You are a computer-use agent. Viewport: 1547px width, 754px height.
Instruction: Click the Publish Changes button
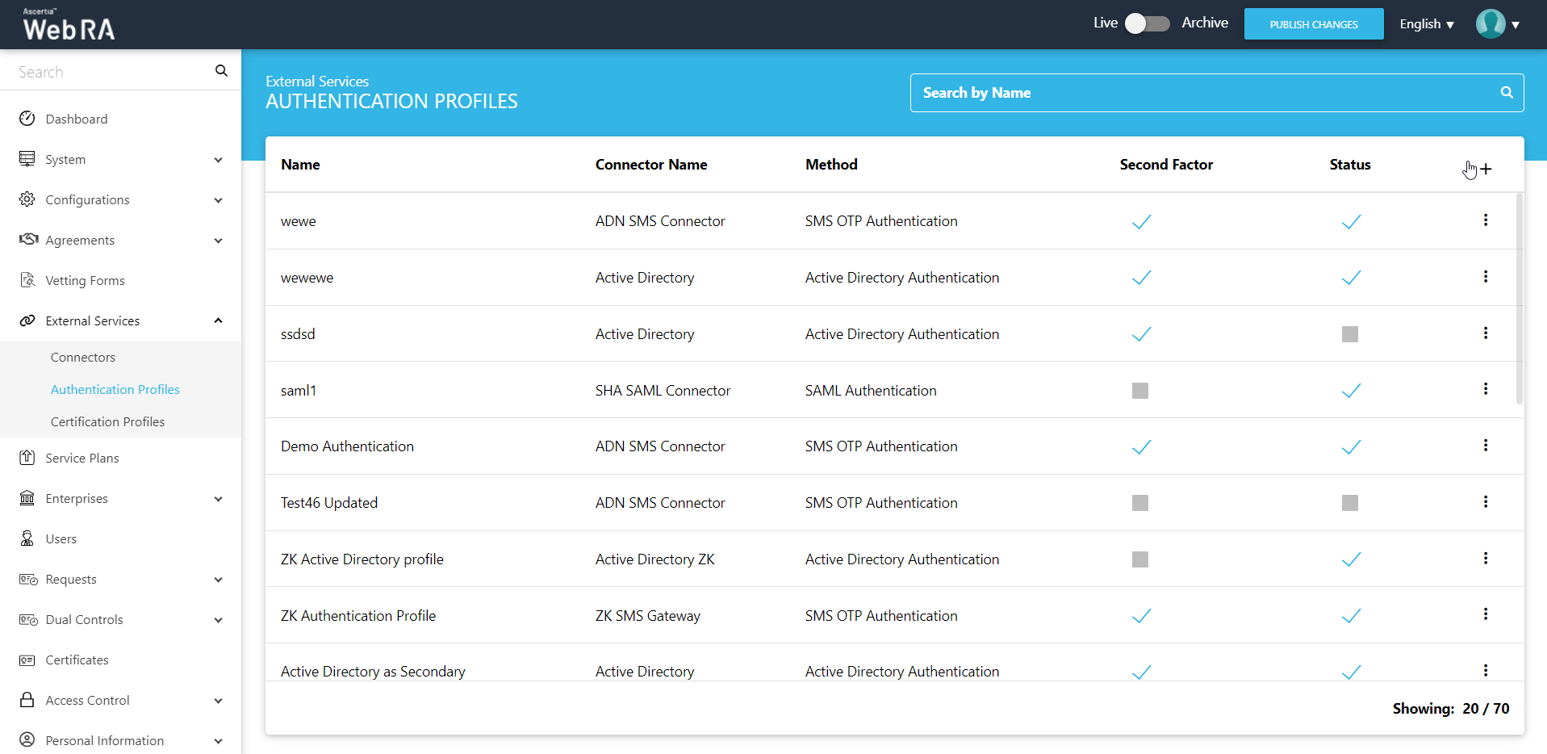pos(1313,24)
